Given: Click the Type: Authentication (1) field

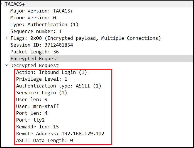Looking at the screenshot, I should 44,25.
